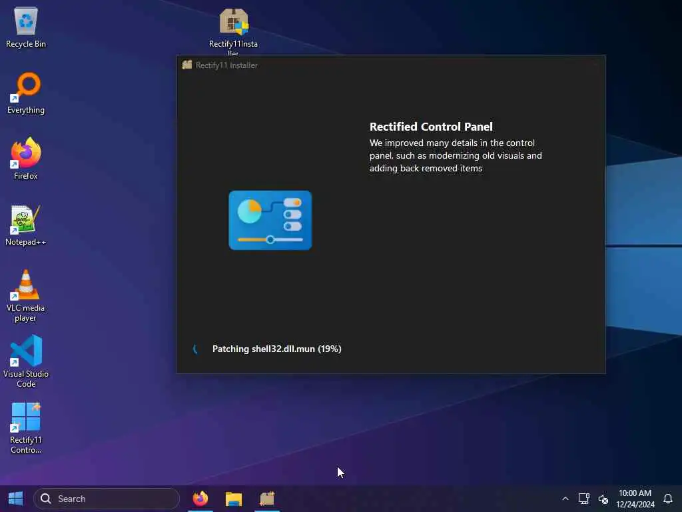Click the Patching shell32.dll.mun progress text
The width and height of the screenshot is (682, 512).
click(x=276, y=349)
